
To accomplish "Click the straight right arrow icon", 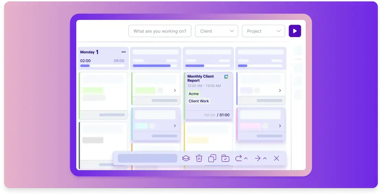I will pyautogui.click(x=257, y=158).
